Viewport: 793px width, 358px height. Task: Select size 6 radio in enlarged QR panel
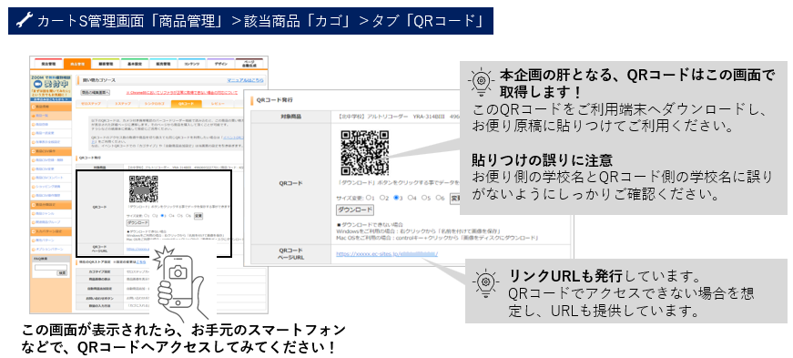tap(438, 198)
